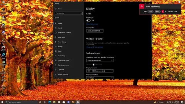
Task: Open Night light settings link
Action: [x=92, y=24]
